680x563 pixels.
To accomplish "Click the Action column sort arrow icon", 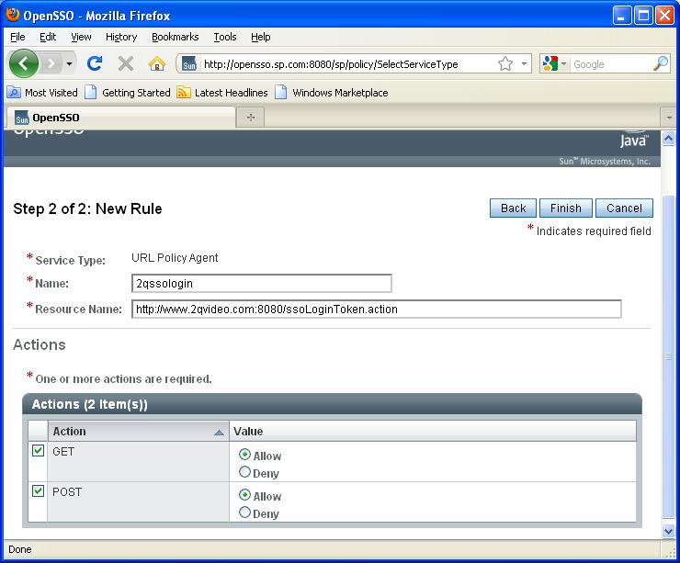I will click(x=219, y=432).
